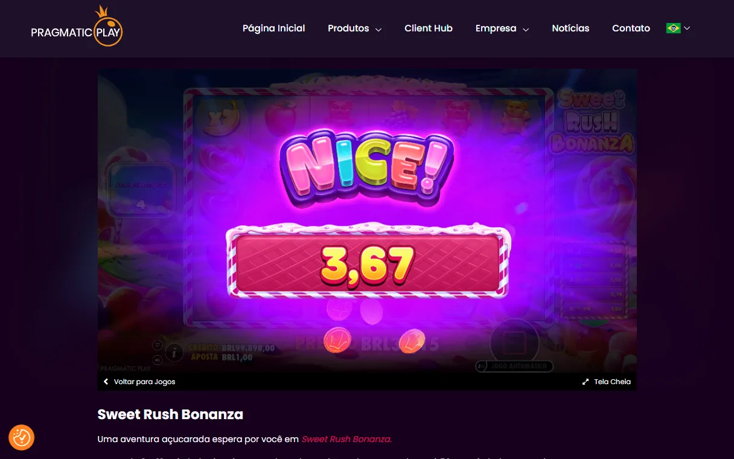Screen dimensions: 734x459
Task: Click the Sweet Rush Bonanza pink link
Action: (x=346, y=439)
